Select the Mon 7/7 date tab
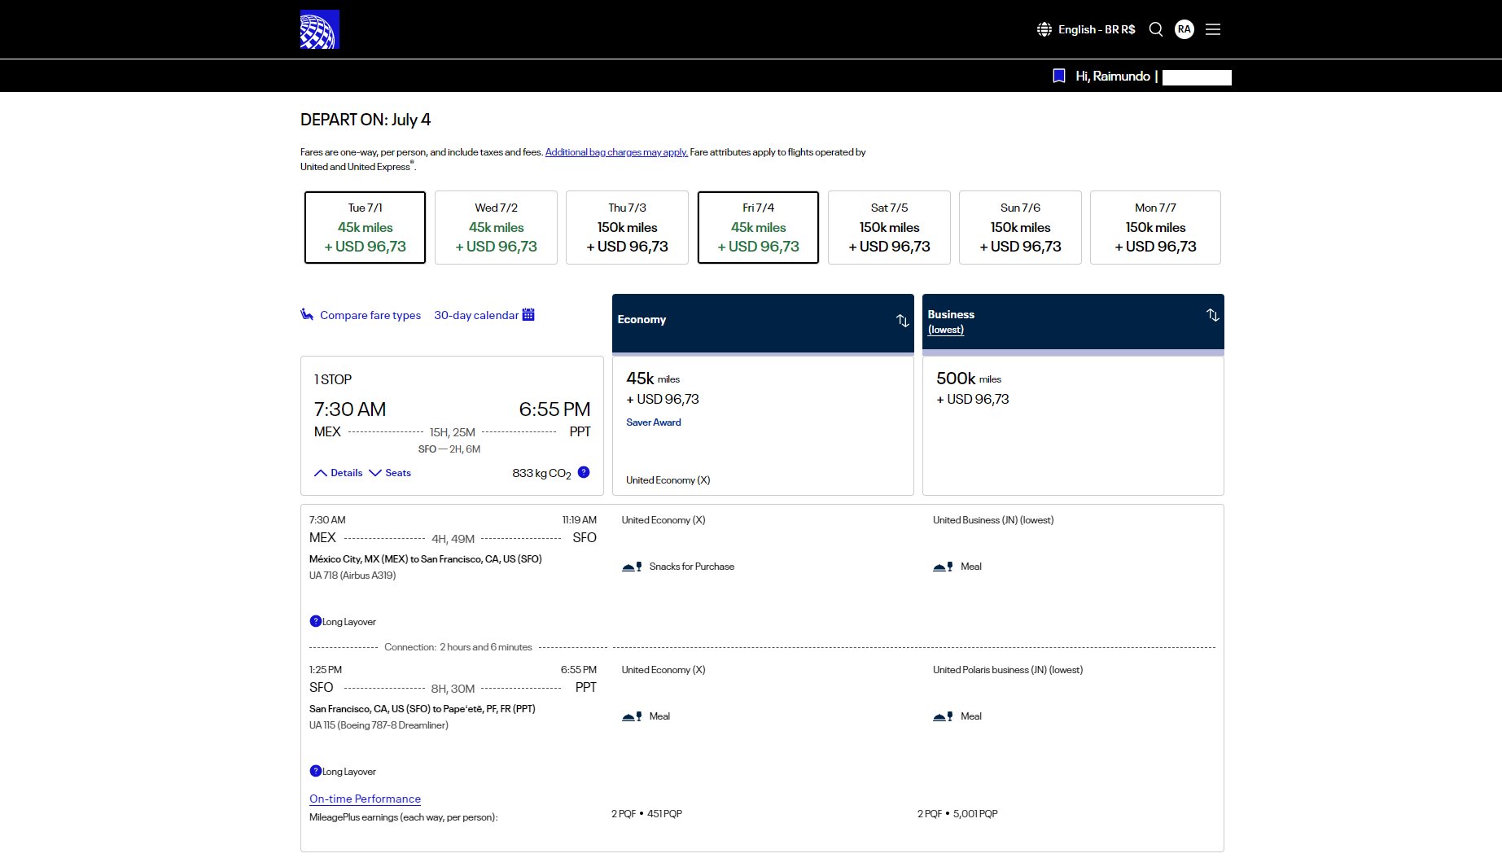Image resolution: width=1502 pixels, height=858 pixels. tap(1156, 227)
